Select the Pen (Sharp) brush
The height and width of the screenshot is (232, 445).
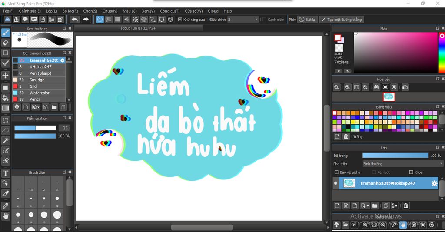coord(39,73)
